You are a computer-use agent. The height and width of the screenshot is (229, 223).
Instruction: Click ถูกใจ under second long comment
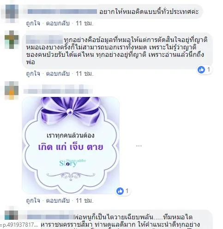(x=33, y=73)
